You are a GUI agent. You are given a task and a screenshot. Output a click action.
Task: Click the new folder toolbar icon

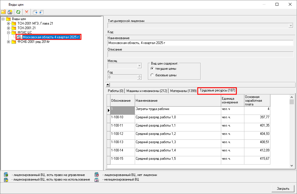click(x=3, y=12)
